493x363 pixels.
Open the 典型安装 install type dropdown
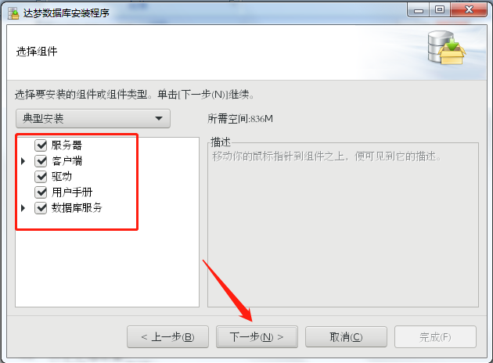[x=93, y=118]
